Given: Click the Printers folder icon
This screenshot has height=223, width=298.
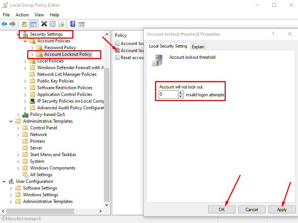Looking at the screenshot, I should coord(25,141).
